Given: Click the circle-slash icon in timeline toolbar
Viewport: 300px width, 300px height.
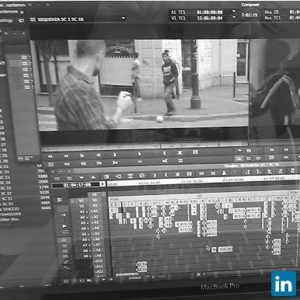Looking at the screenshot, I should 141,176.
